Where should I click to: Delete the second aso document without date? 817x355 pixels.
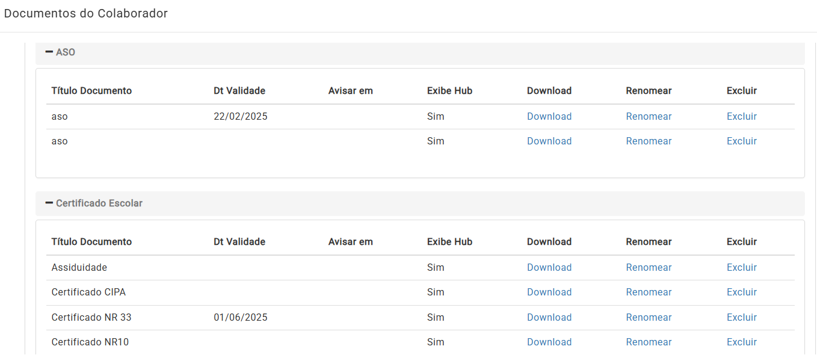coord(742,141)
